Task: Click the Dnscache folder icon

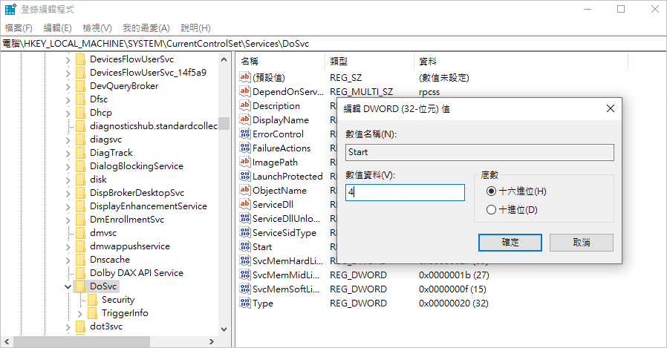Action: coord(80,259)
